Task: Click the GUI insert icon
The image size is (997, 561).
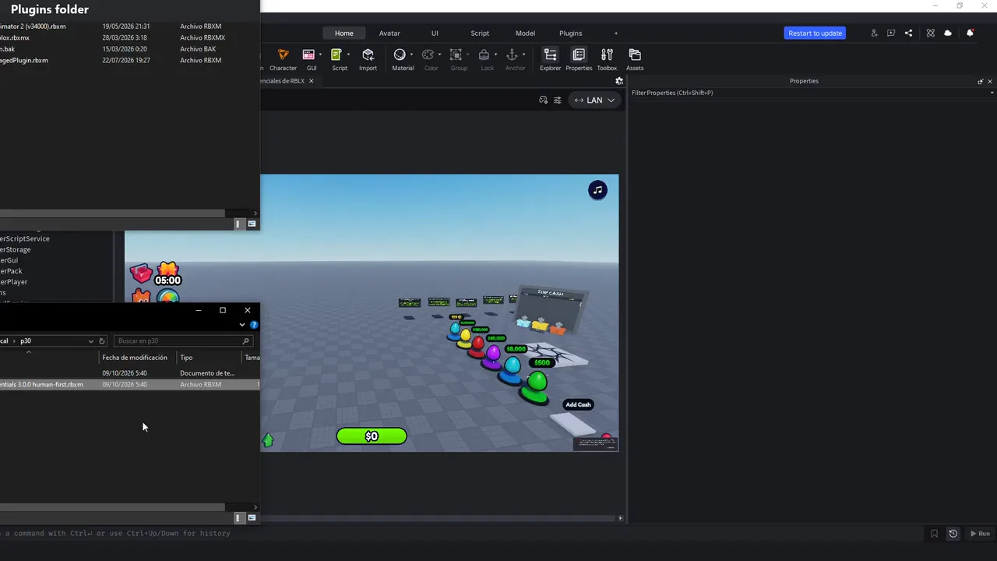Action: click(308, 55)
